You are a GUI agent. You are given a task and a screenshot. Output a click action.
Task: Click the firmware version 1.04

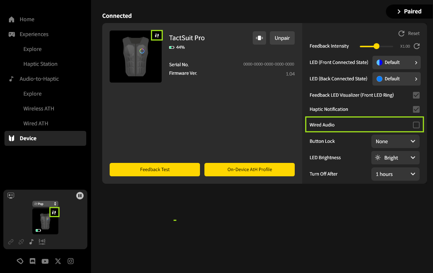pyautogui.click(x=290, y=74)
